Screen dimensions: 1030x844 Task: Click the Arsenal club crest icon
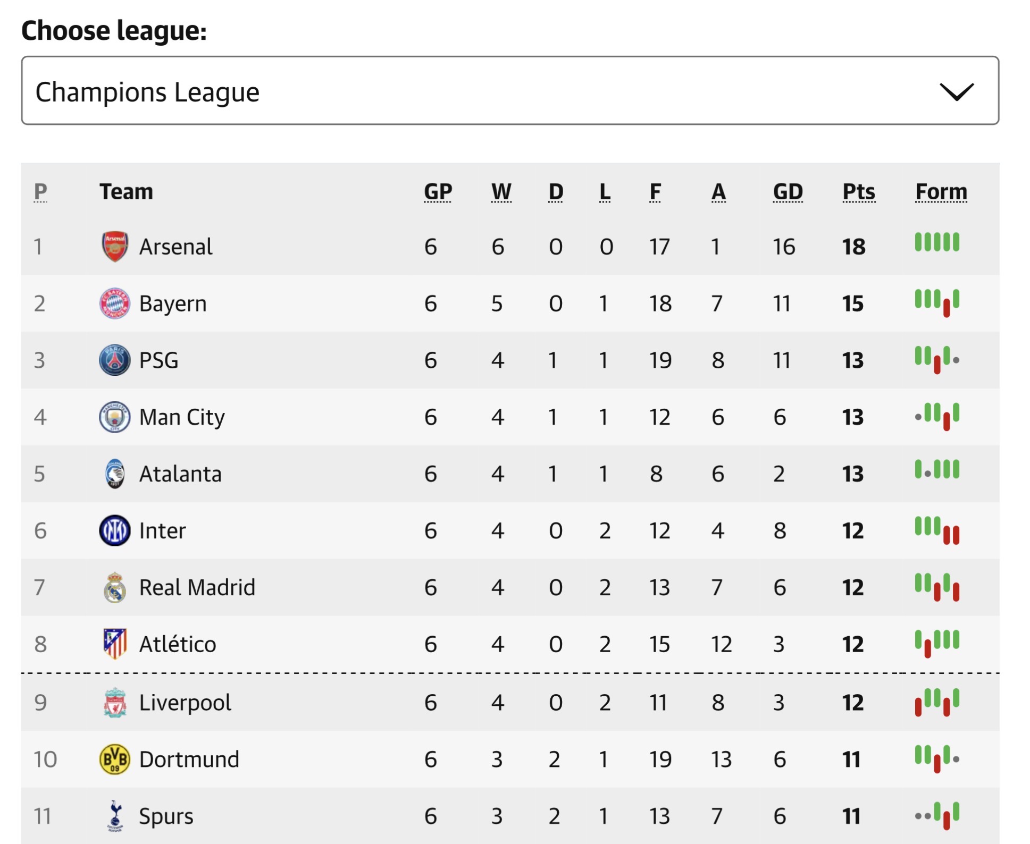(114, 247)
